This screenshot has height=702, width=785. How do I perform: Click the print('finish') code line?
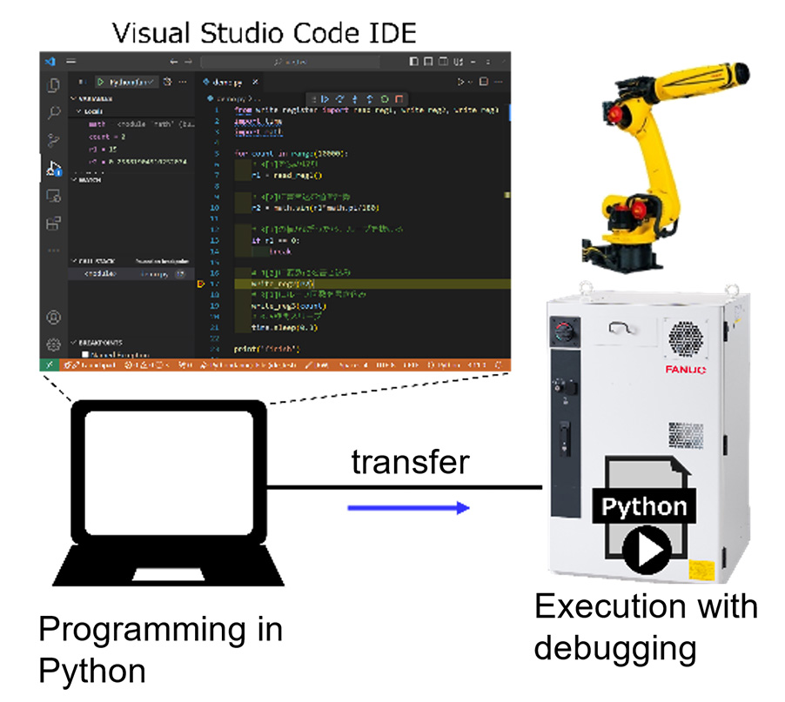pos(267,349)
